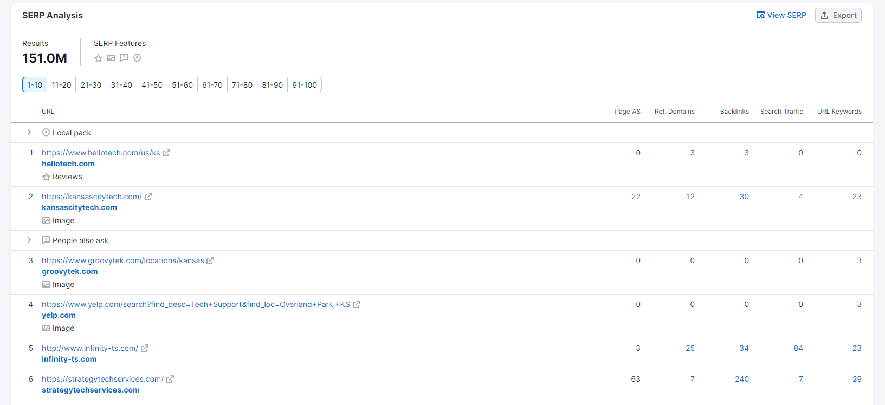885x405 pixels.
Task: Select the 91-100 results range tab
Action: pos(305,85)
